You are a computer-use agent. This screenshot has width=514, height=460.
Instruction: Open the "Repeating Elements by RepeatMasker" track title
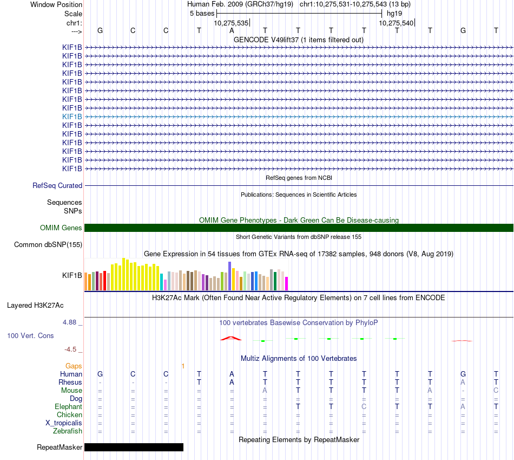click(299, 439)
